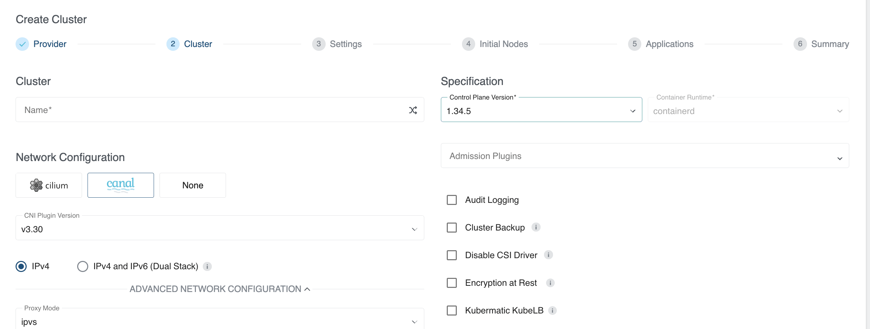This screenshot has height=329, width=870.
Task: Click the Provider step checkmark icon
Action: (22, 44)
